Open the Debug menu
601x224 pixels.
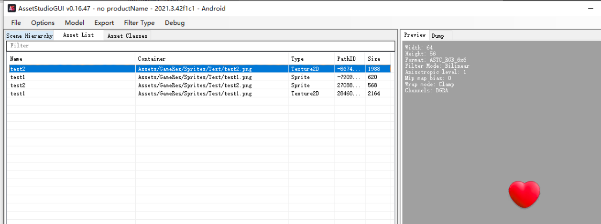click(175, 22)
